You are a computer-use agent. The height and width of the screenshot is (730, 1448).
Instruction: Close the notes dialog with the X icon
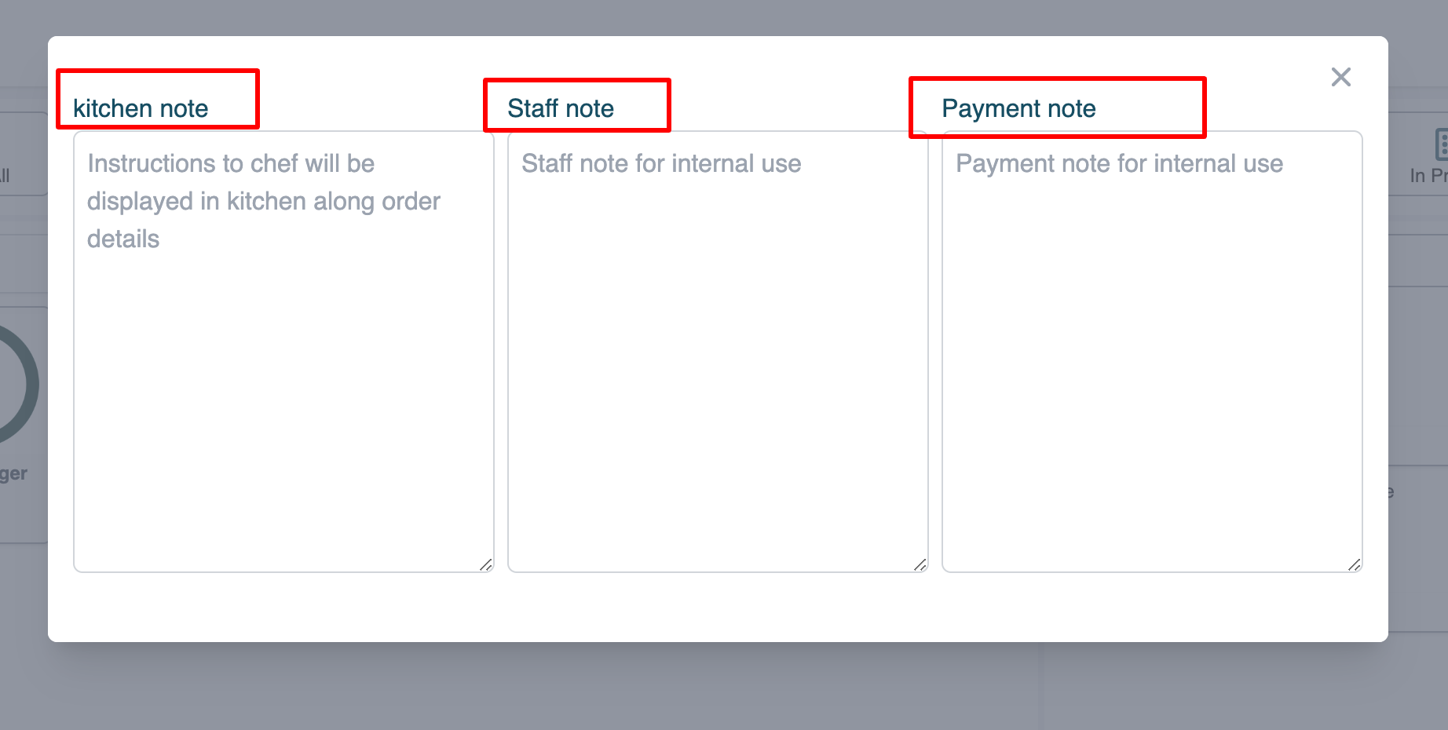pyautogui.click(x=1340, y=77)
